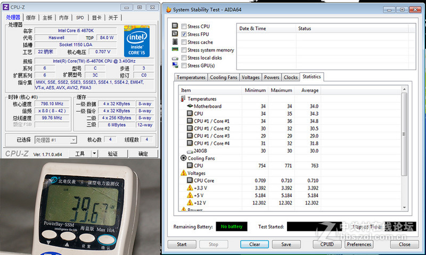426x255 pixels.
Task: Click the Motherboard icon in Temperatures list
Action: pos(190,106)
